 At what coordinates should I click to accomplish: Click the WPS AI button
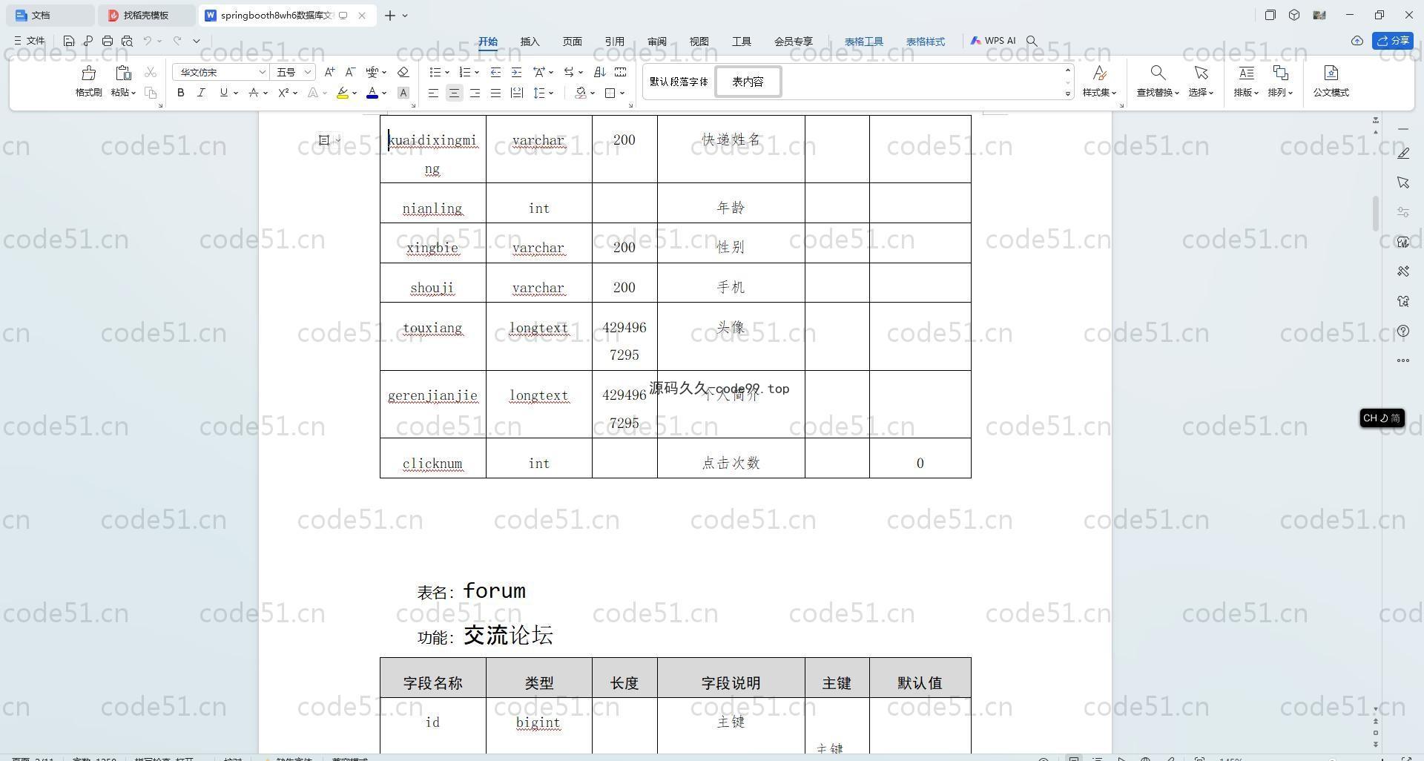pyautogui.click(x=993, y=41)
